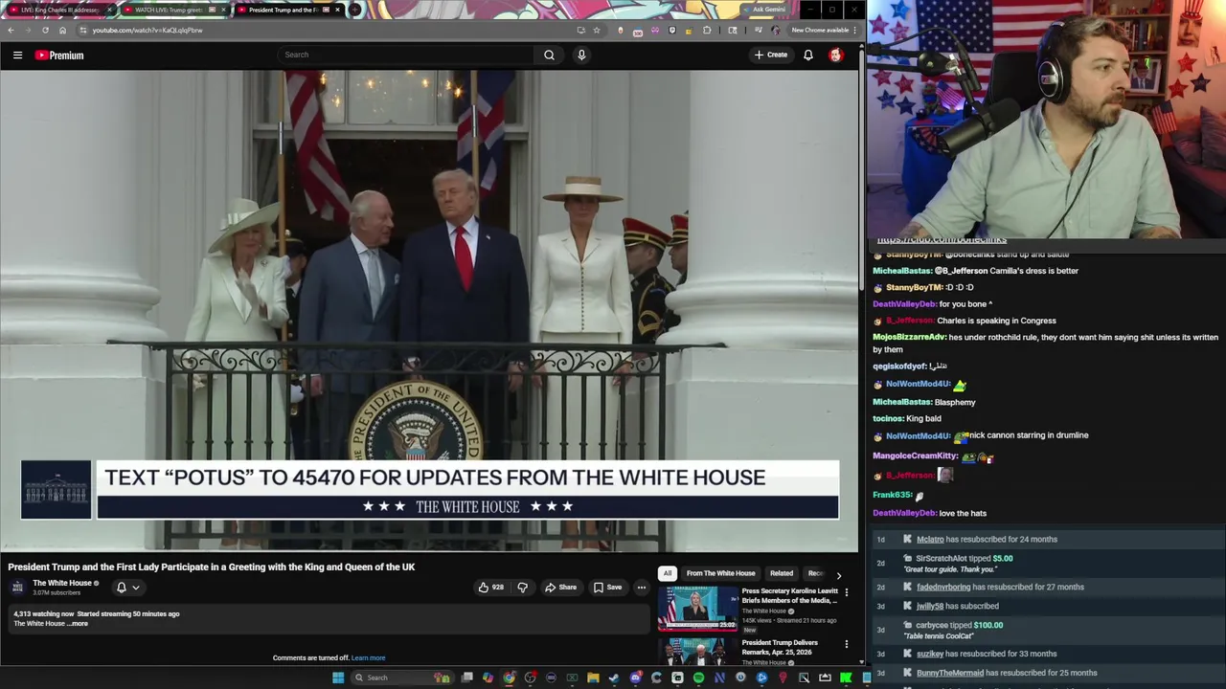Bookmark this page with star icon
The width and height of the screenshot is (1226, 689).
[x=596, y=30]
